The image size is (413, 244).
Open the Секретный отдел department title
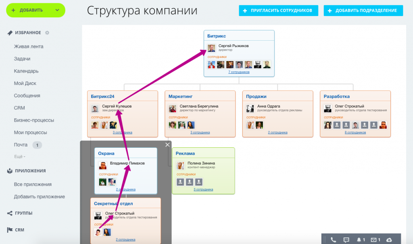(113, 204)
